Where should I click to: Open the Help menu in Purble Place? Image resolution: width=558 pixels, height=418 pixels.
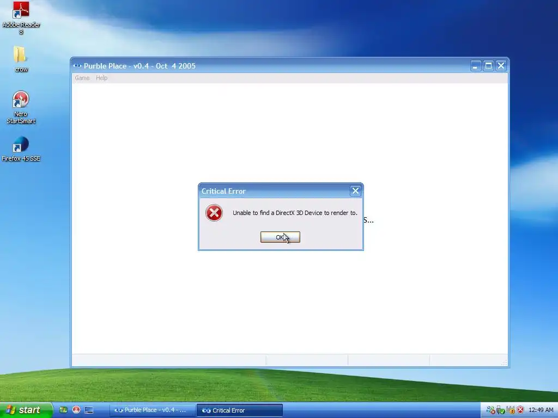coord(101,78)
